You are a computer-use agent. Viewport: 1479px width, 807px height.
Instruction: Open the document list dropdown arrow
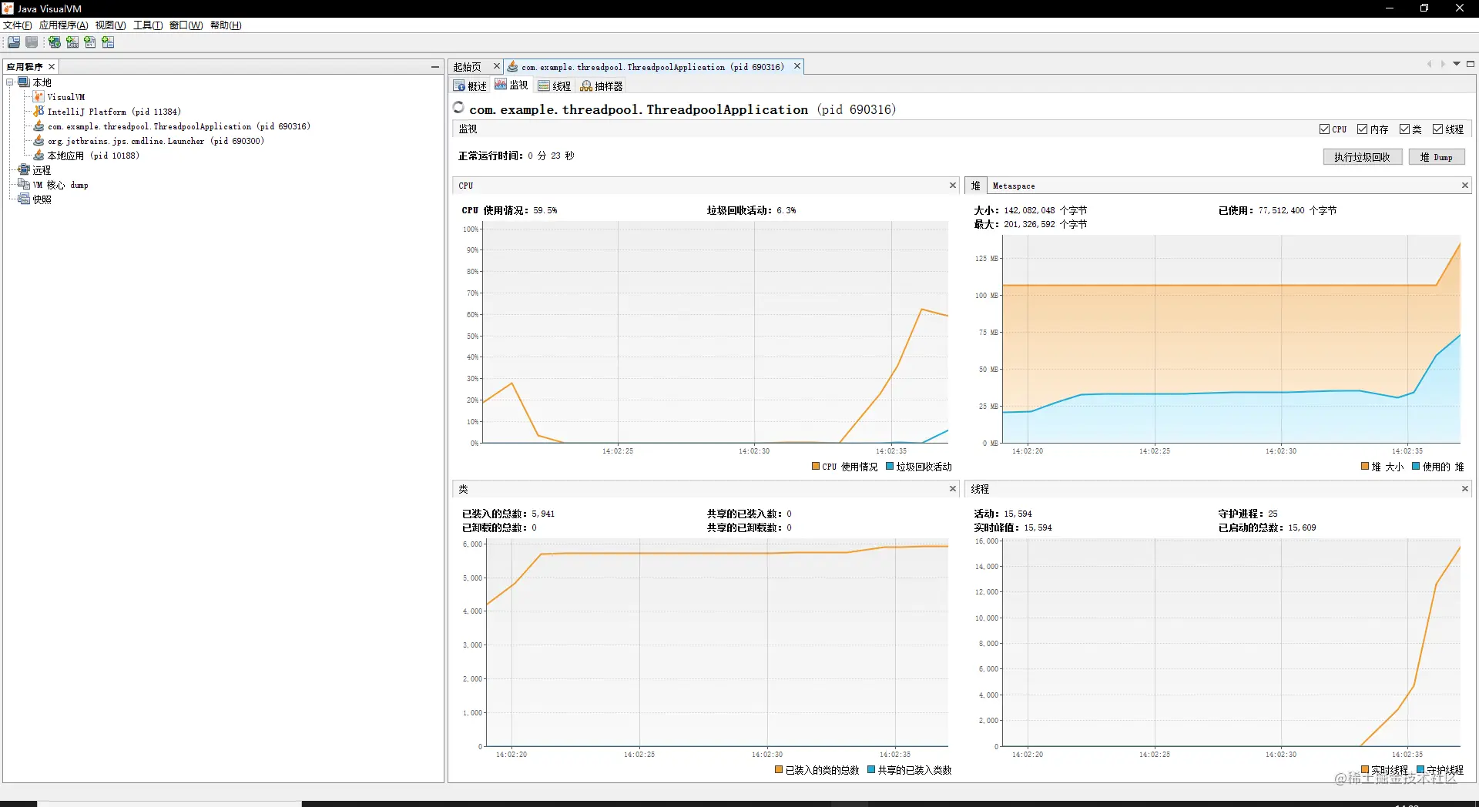(1457, 65)
